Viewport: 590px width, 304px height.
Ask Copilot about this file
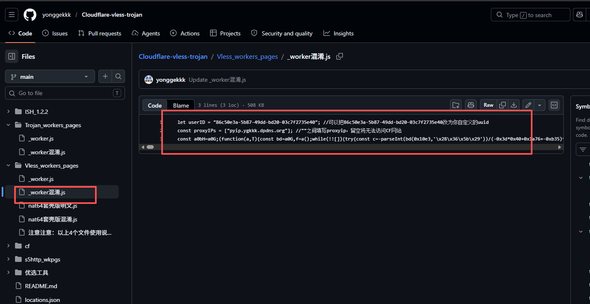(471, 105)
